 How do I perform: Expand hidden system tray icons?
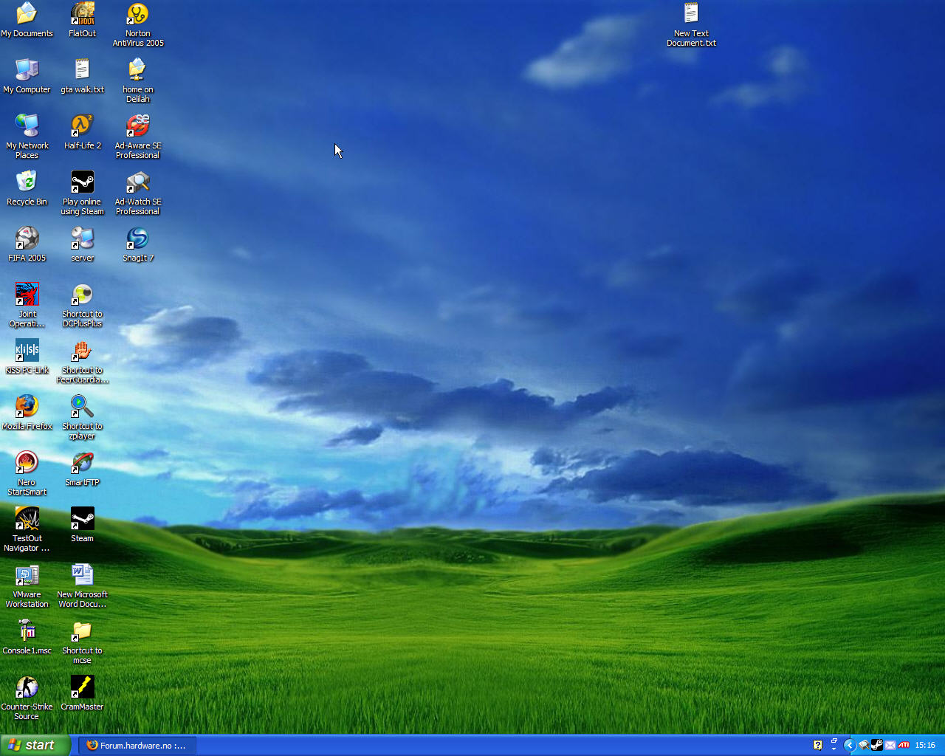[x=850, y=745]
